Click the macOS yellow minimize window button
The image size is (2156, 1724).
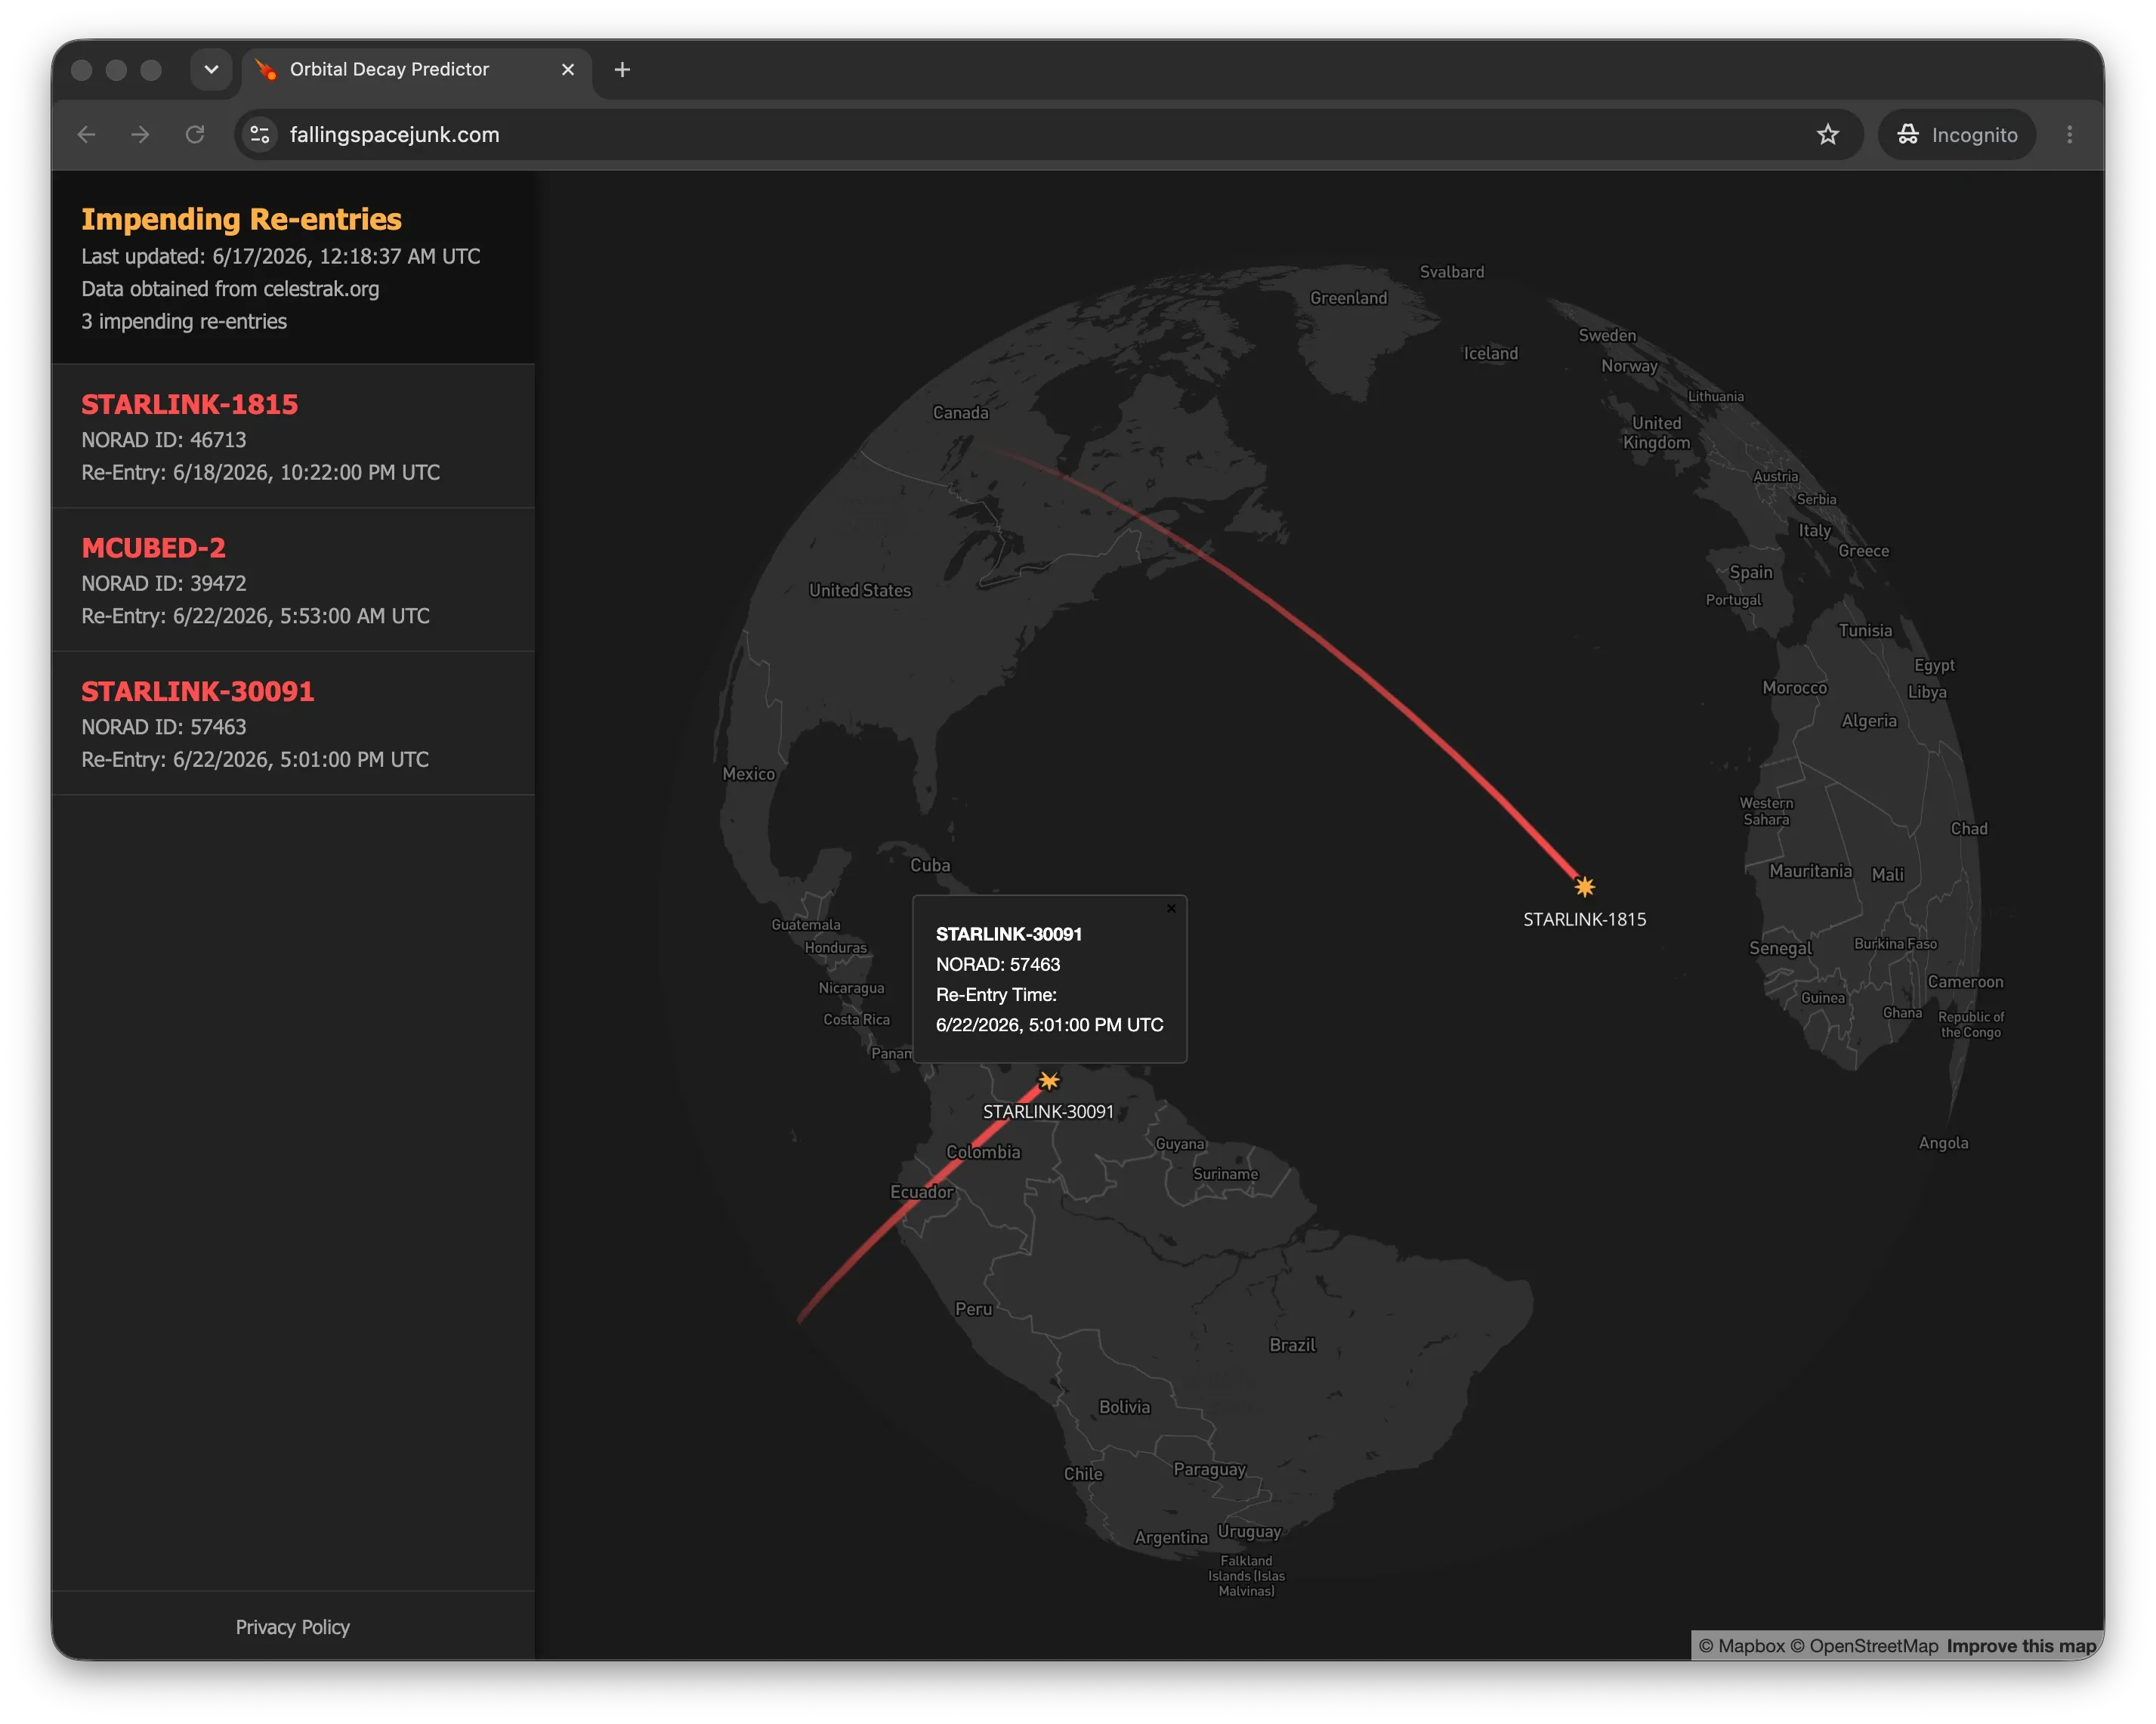(116, 70)
